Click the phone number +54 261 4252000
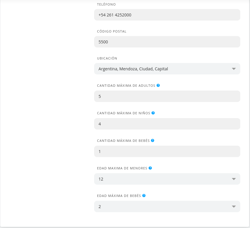Image resolution: width=250 pixels, height=228 pixels. [115, 15]
